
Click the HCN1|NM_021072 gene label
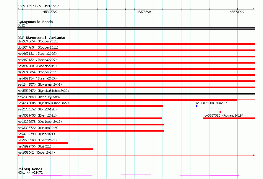coord(30,173)
